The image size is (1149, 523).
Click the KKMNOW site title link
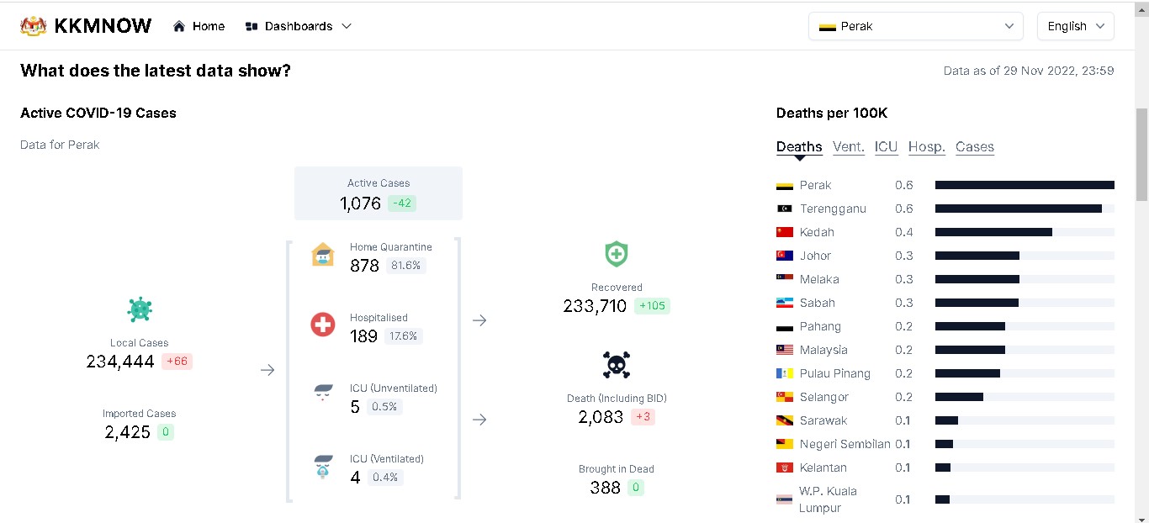click(x=103, y=26)
